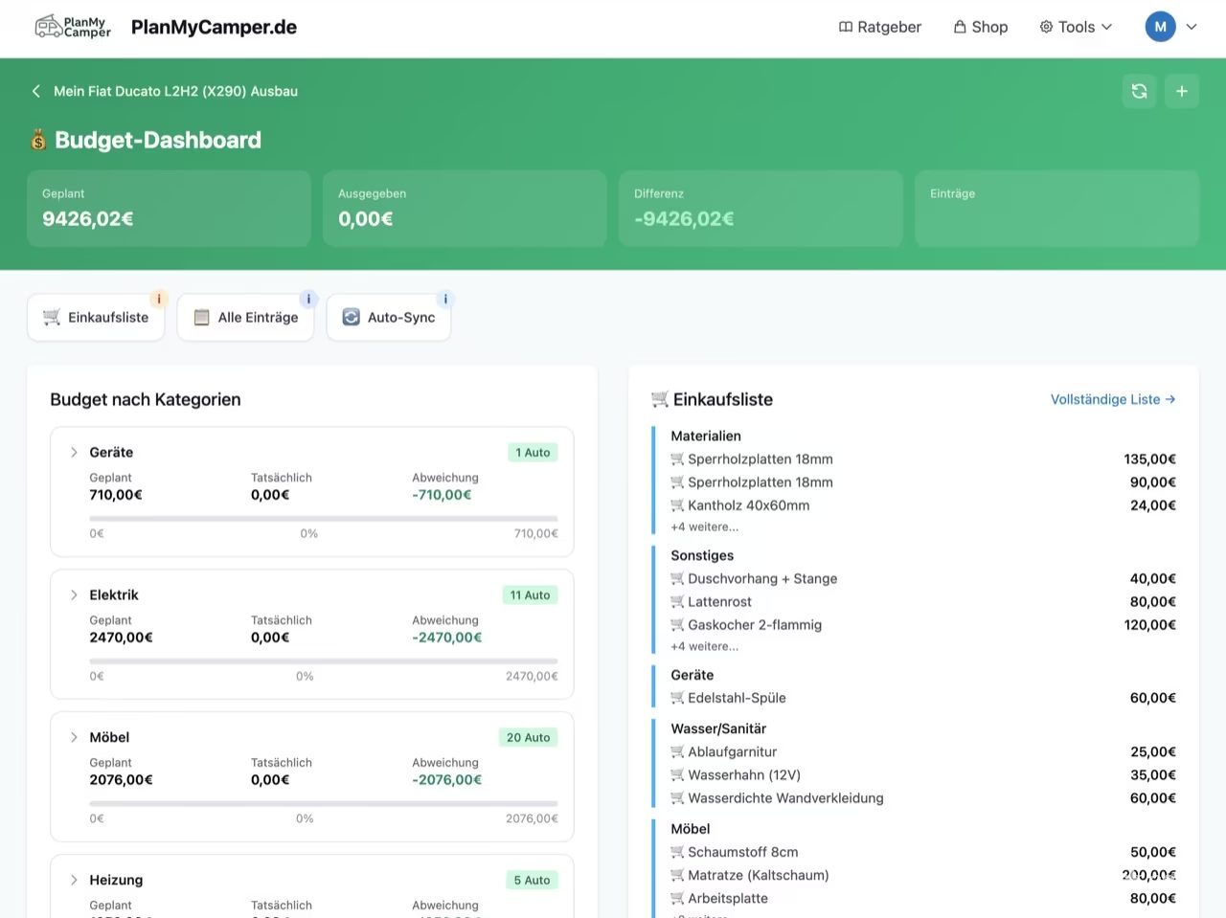Open info badge on Auto-Sync button
Viewport: 1226px width, 918px height.
pos(445,299)
